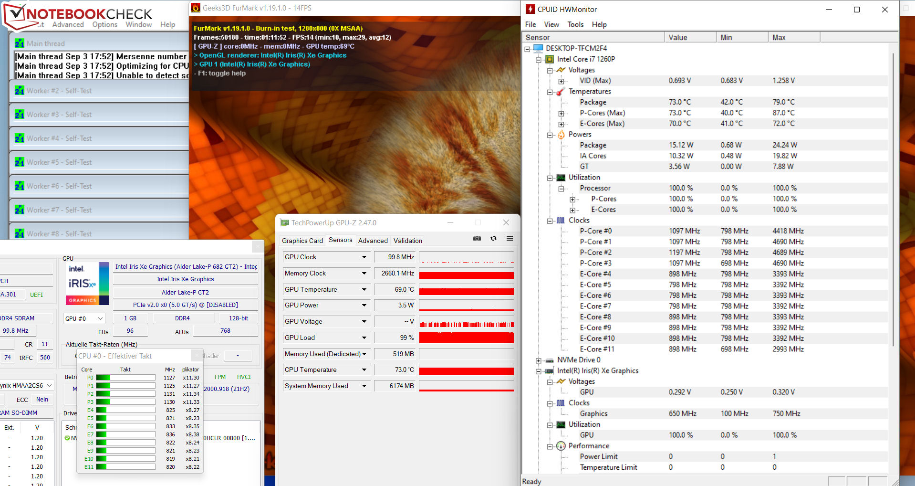Click the Sensor column header in HWMonitor
The width and height of the screenshot is (915, 486).
[593, 37]
